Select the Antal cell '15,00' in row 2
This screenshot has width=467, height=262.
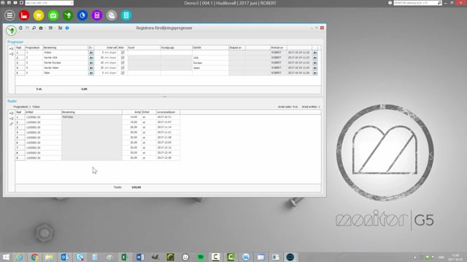(x=132, y=122)
